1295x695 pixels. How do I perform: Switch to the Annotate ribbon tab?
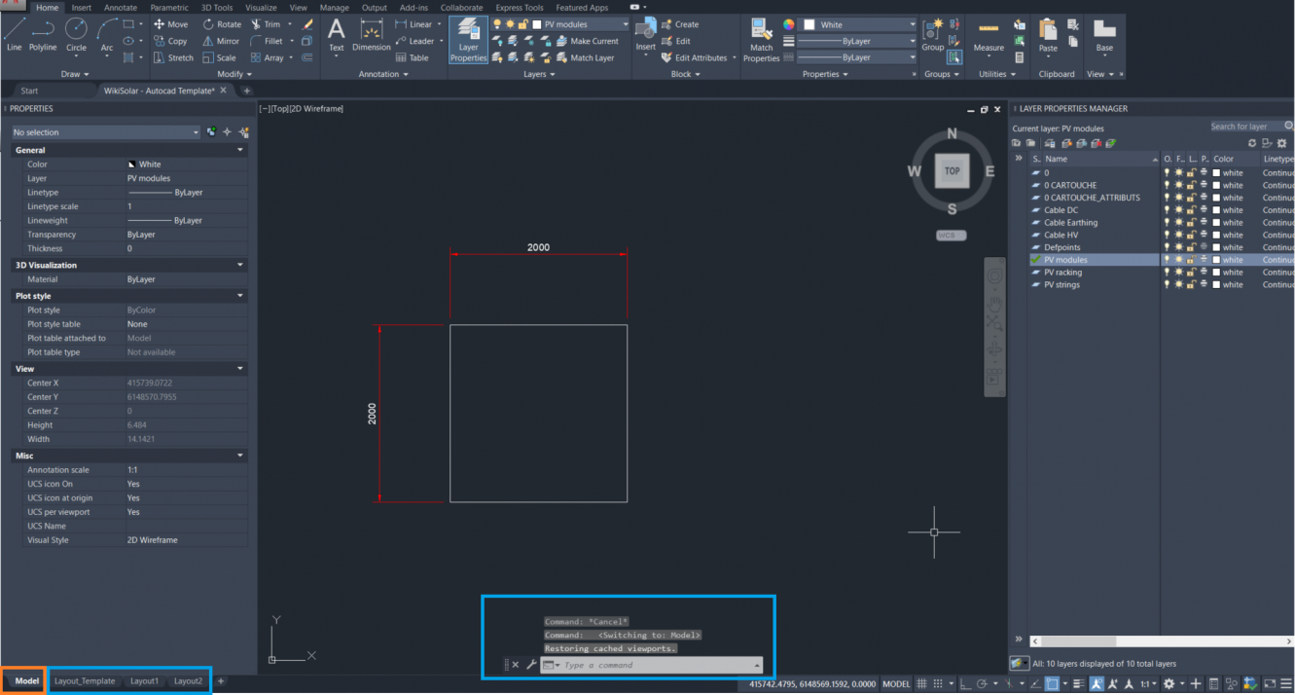click(120, 7)
